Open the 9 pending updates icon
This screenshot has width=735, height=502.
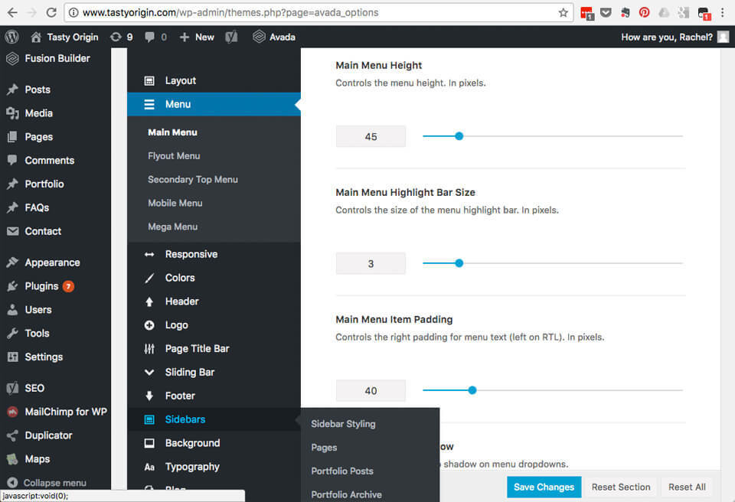[122, 37]
